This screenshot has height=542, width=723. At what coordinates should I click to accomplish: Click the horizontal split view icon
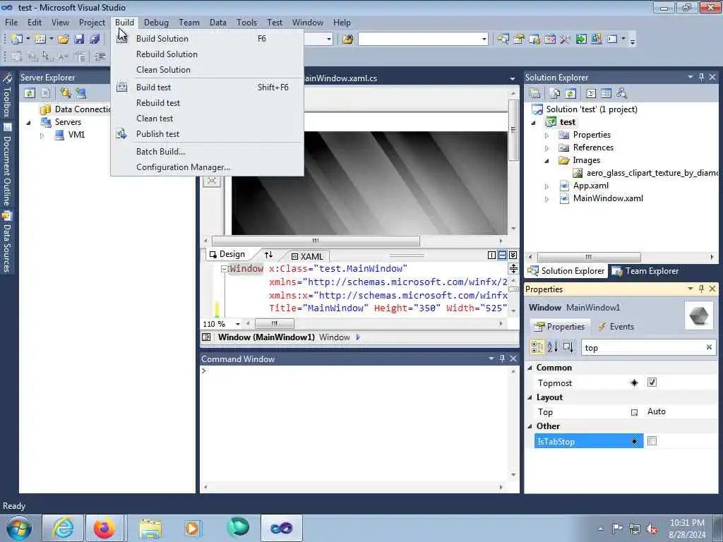point(502,255)
